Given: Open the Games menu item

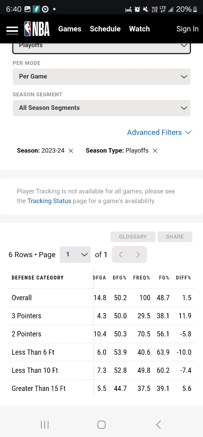Looking at the screenshot, I should pos(70,29).
